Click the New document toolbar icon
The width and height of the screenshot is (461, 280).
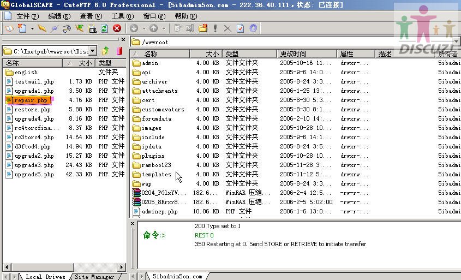tap(22, 28)
